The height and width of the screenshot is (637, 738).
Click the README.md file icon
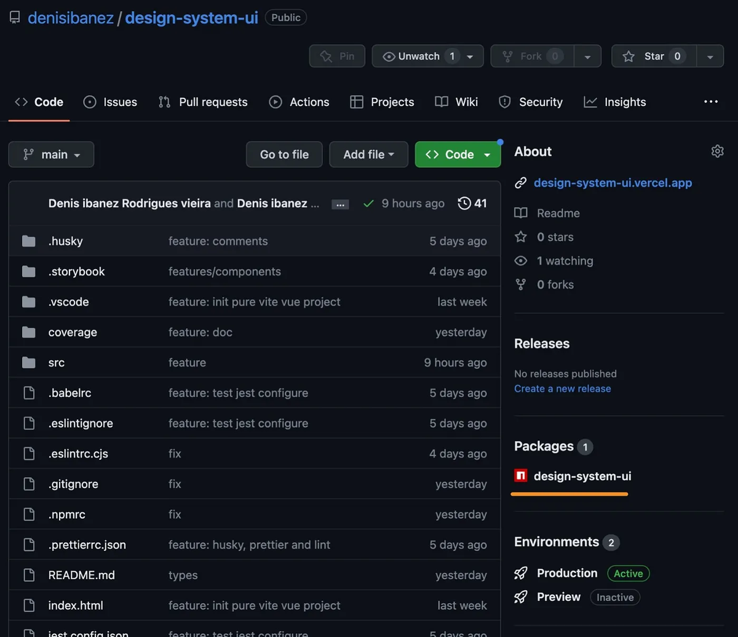pyautogui.click(x=29, y=575)
